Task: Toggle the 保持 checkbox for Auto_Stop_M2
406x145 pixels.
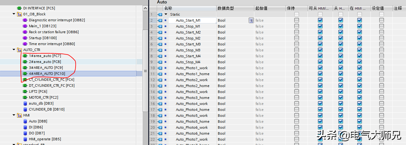Action: click(x=296, y=38)
